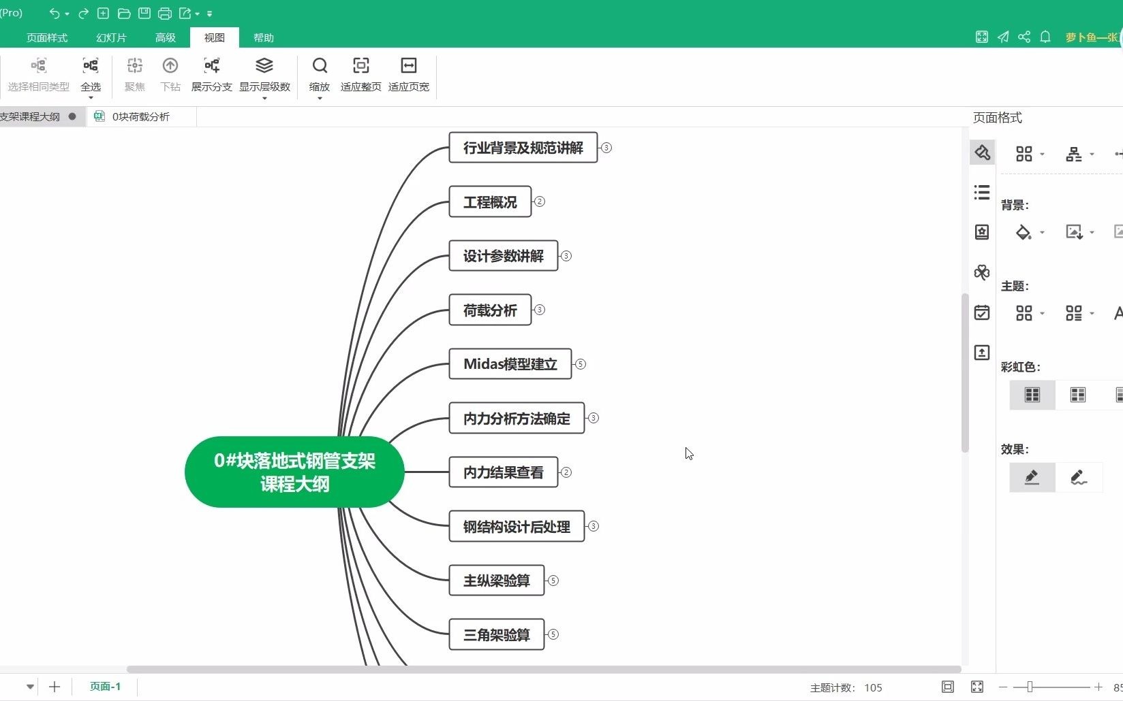The height and width of the screenshot is (701, 1123).
Task: Click the background image insert icon
Action: click(1075, 232)
